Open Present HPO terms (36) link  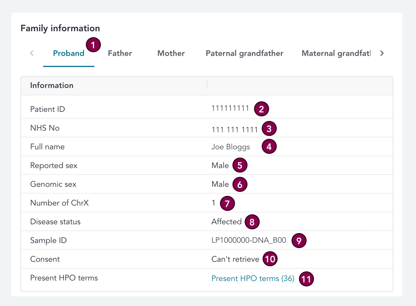point(253,278)
